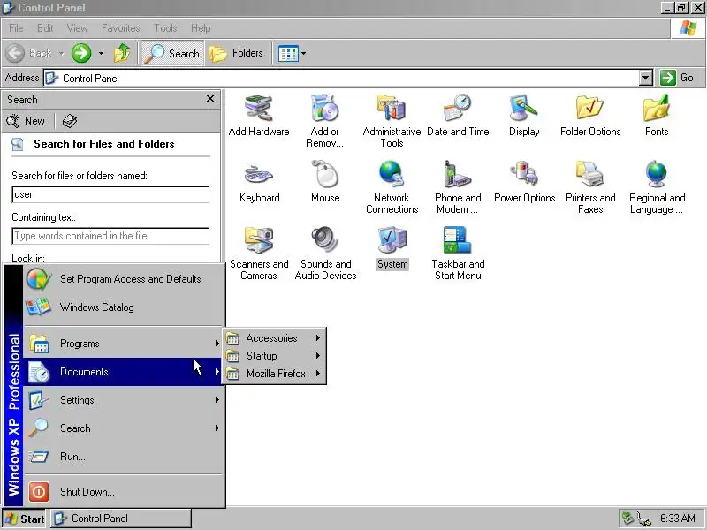
Task: Click the Safely Remove Hardware tray icon
Action: point(627,518)
